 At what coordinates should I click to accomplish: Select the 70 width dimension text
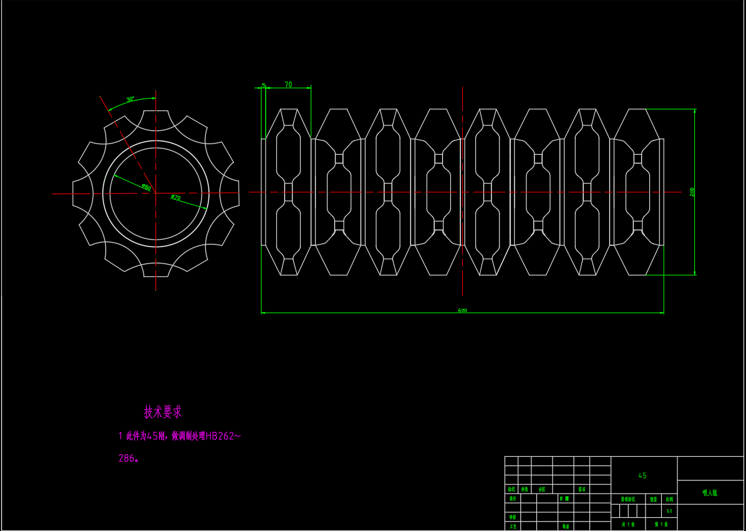[x=288, y=85]
